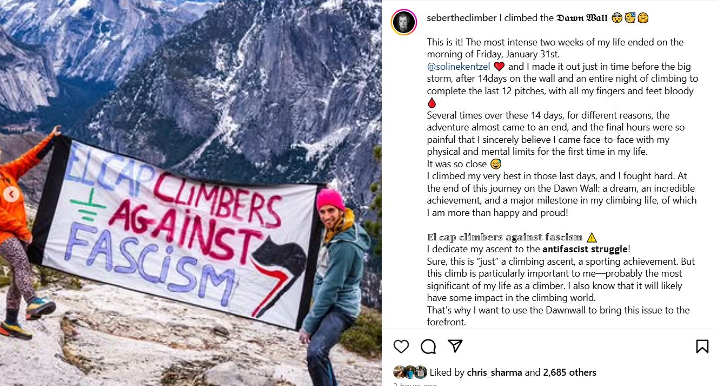Image resolution: width=717 pixels, height=386 pixels.
Task: Open the sebertheclimber username link
Action: click(461, 18)
